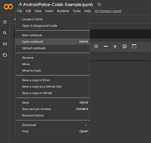Open Revision history
This screenshot has height=143, width=151.
point(53,115)
